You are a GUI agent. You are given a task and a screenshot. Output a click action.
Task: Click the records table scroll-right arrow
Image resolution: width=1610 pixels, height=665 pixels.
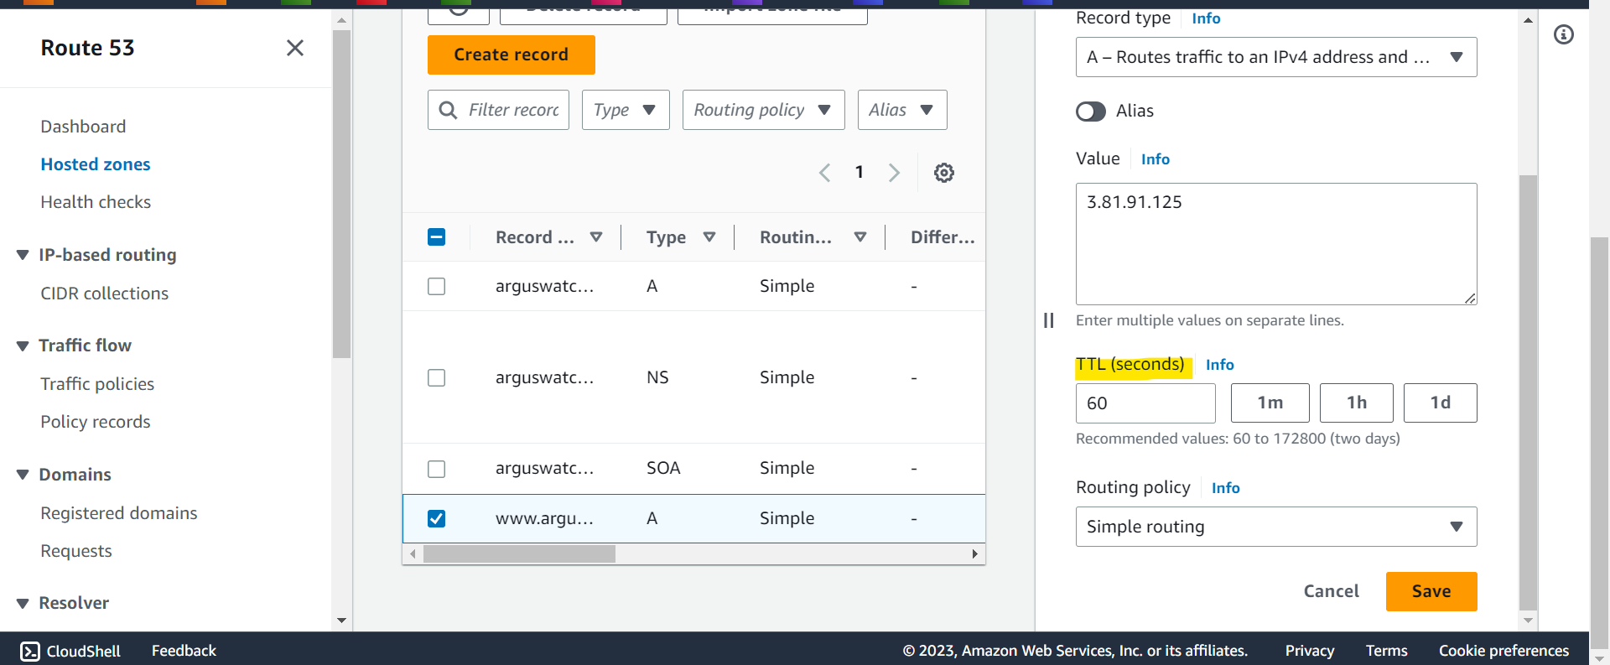coord(974,554)
